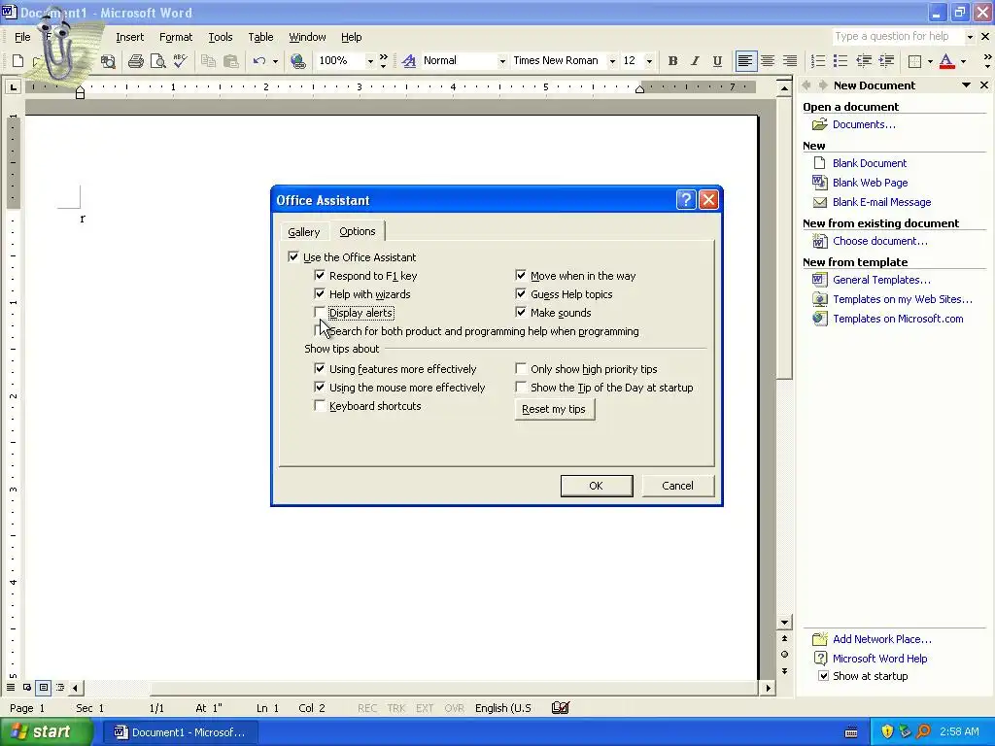Image resolution: width=995 pixels, height=746 pixels.
Task: Click the Copy icon in toolbar
Action: [208, 61]
